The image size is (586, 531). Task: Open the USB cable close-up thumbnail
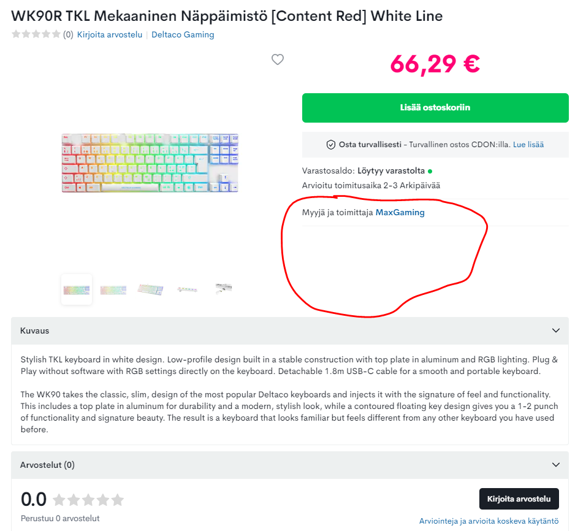coord(223,288)
